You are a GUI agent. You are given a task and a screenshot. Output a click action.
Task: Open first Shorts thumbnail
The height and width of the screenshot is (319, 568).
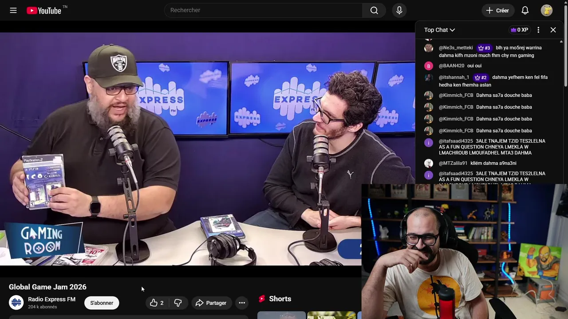click(281, 315)
